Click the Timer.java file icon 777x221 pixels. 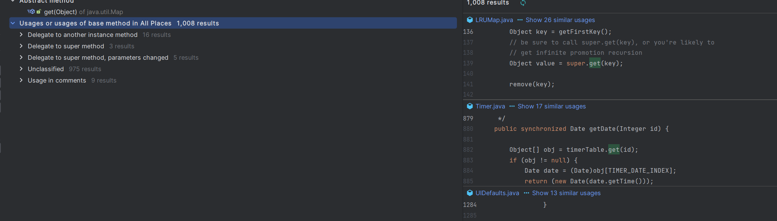tap(470, 106)
